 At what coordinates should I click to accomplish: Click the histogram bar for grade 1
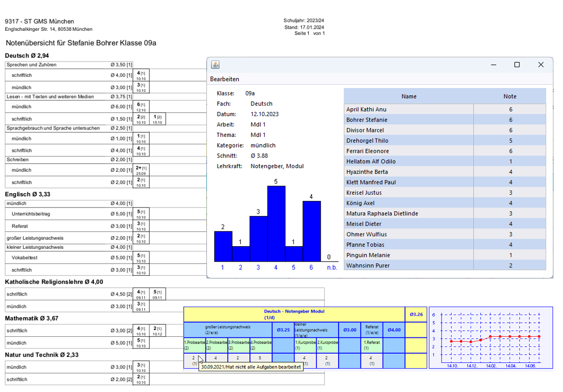click(223, 246)
